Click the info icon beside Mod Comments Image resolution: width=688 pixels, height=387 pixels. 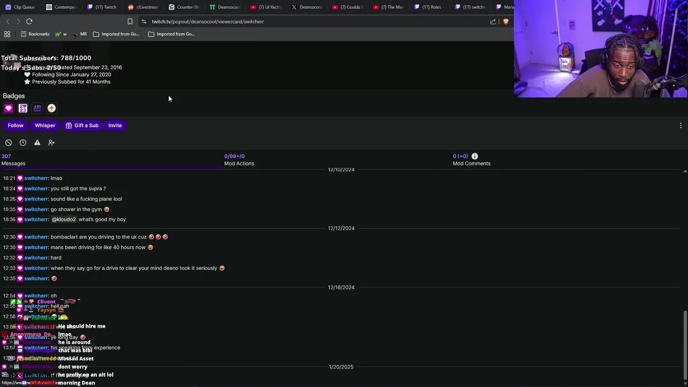click(475, 156)
